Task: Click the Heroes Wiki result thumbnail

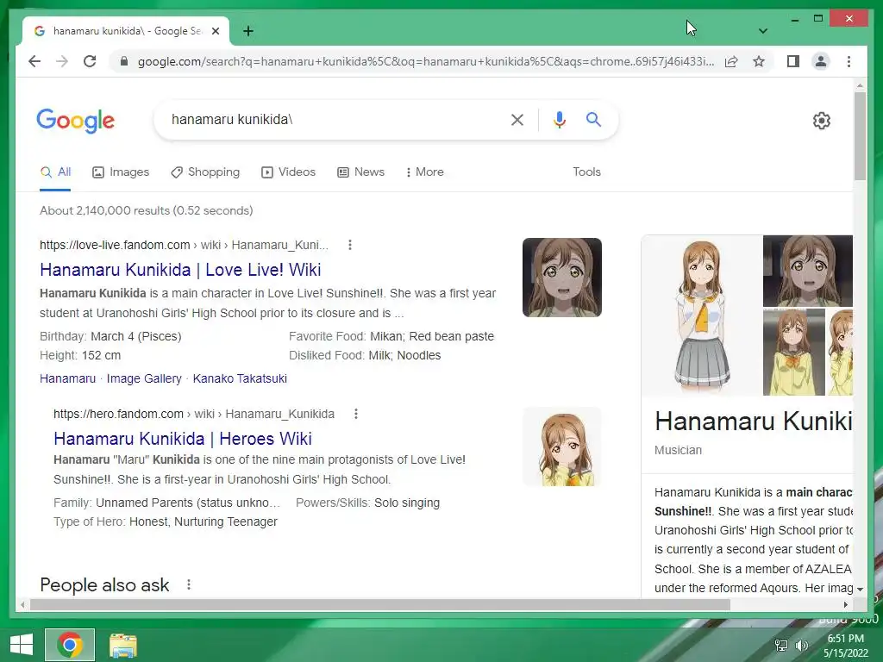Action: (562, 447)
